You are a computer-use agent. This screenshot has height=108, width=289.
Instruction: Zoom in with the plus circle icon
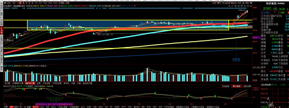[x=248, y=6]
